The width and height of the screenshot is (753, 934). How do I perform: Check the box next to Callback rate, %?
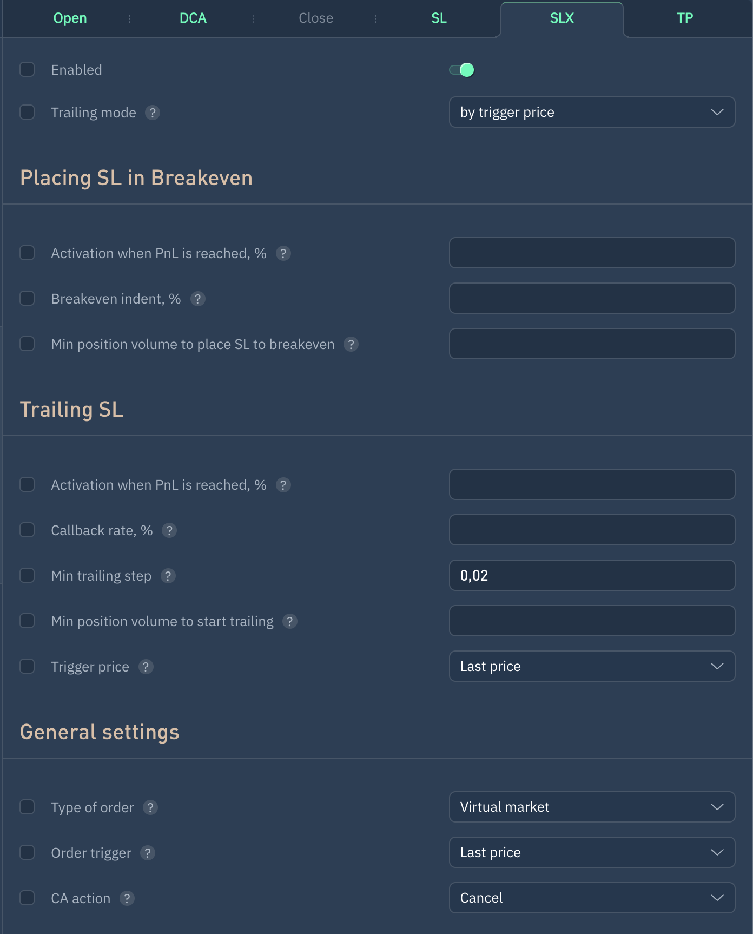coord(27,530)
